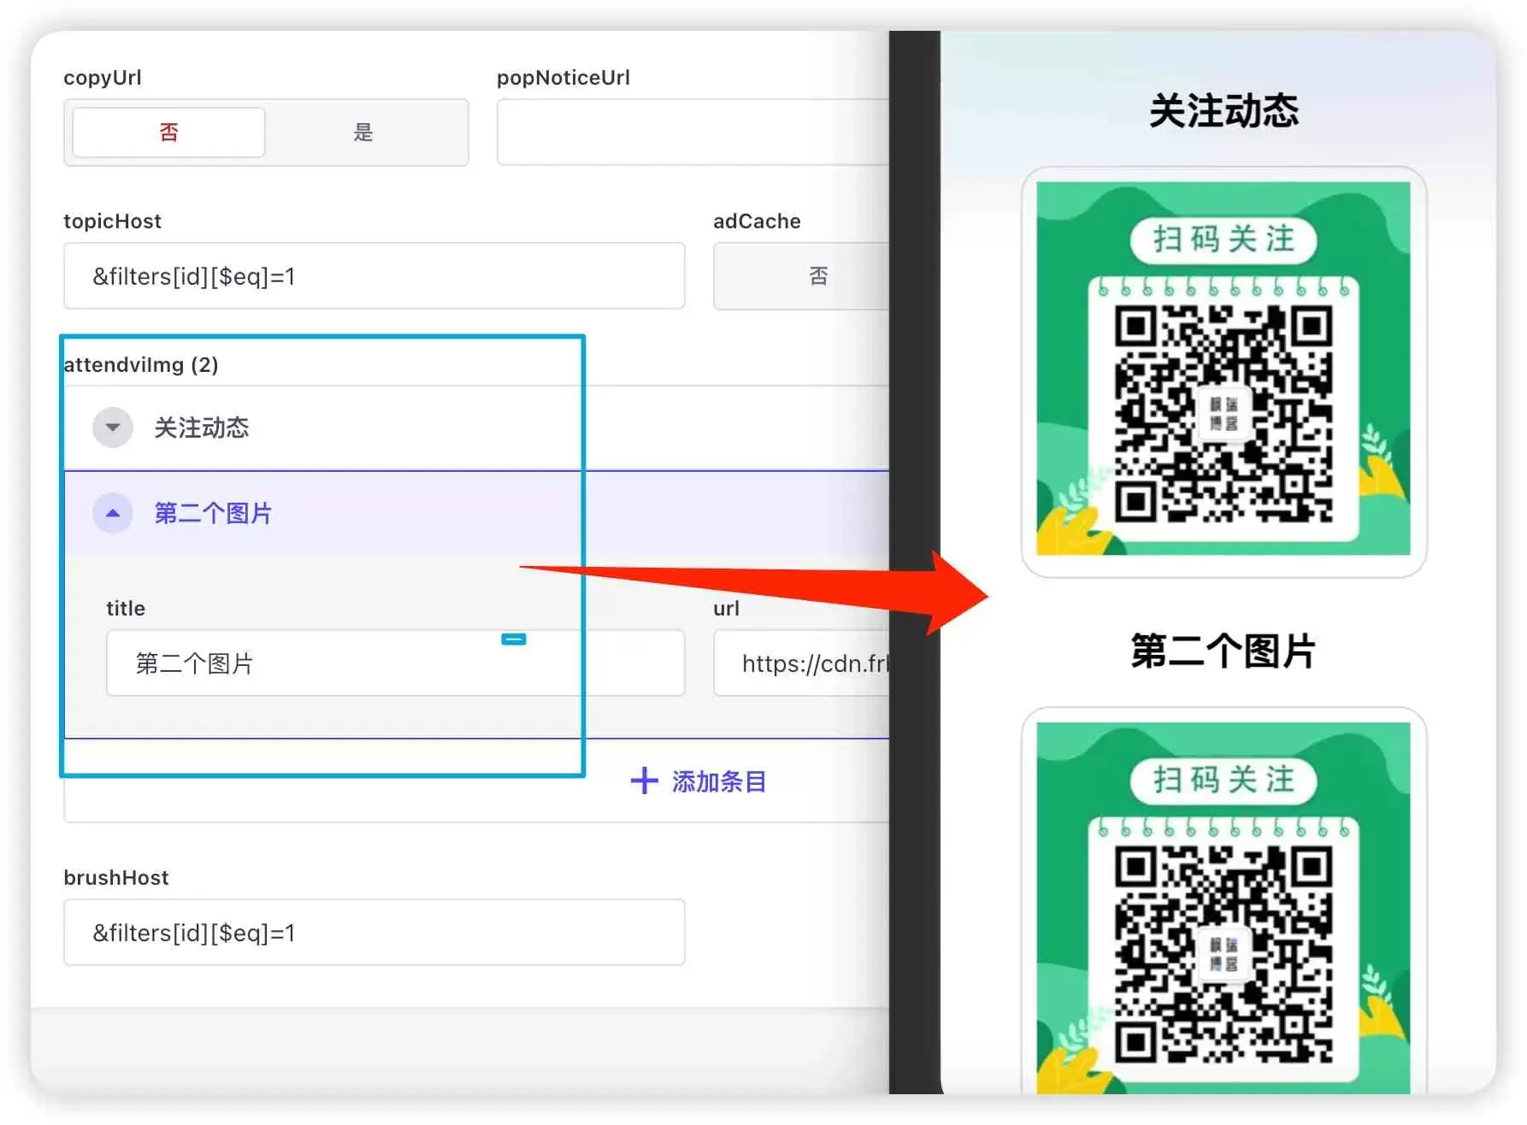This screenshot has height=1125, width=1527.
Task: Click the 扫码关注 badge on the second image
Action: click(x=1223, y=780)
